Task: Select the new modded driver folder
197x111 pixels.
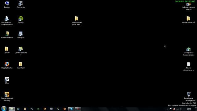Action: pyautogui.click(x=77, y=21)
